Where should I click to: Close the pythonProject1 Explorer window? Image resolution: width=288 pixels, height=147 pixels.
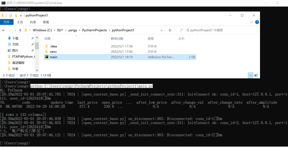coord(254,15)
